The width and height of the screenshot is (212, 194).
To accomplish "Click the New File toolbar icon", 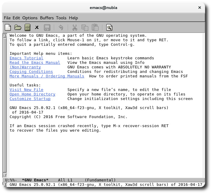I will (8, 28).
